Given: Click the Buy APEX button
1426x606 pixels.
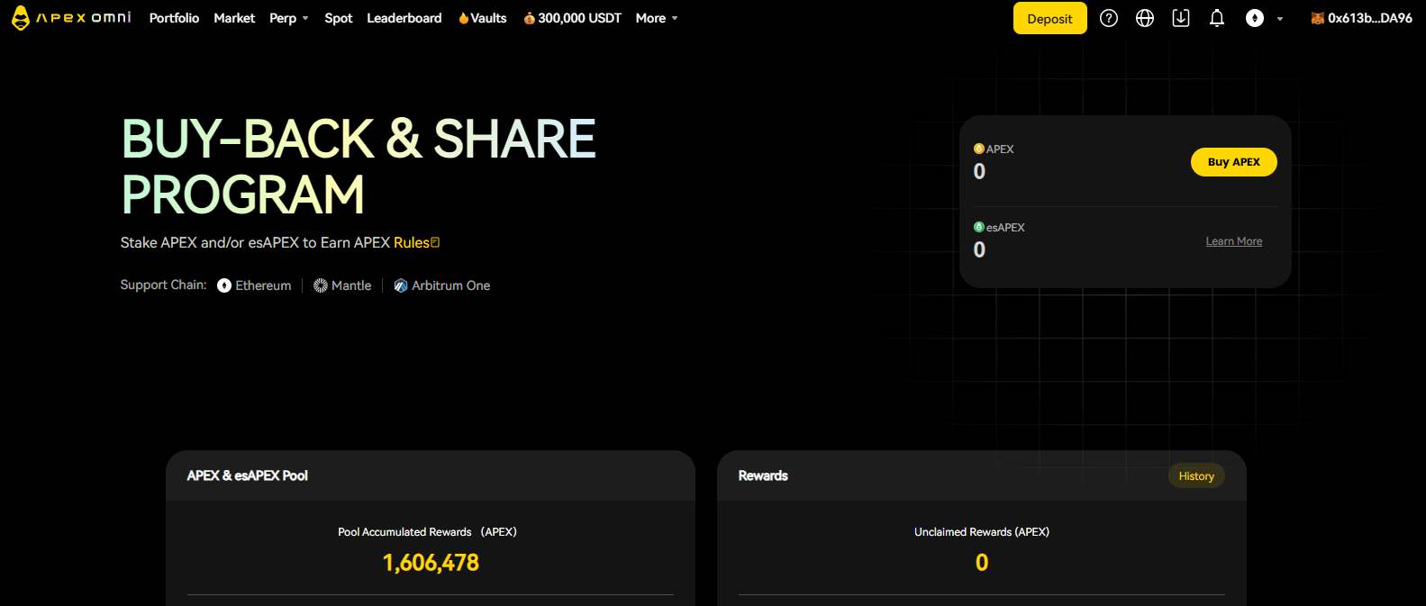Looking at the screenshot, I should [x=1233, y=162].
